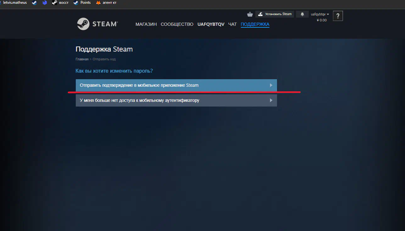Image resolution: width=405 pixels, height=231 pixels.
Task: Open the 'letvis.matheus' bookmark
Action: [14, 3]
